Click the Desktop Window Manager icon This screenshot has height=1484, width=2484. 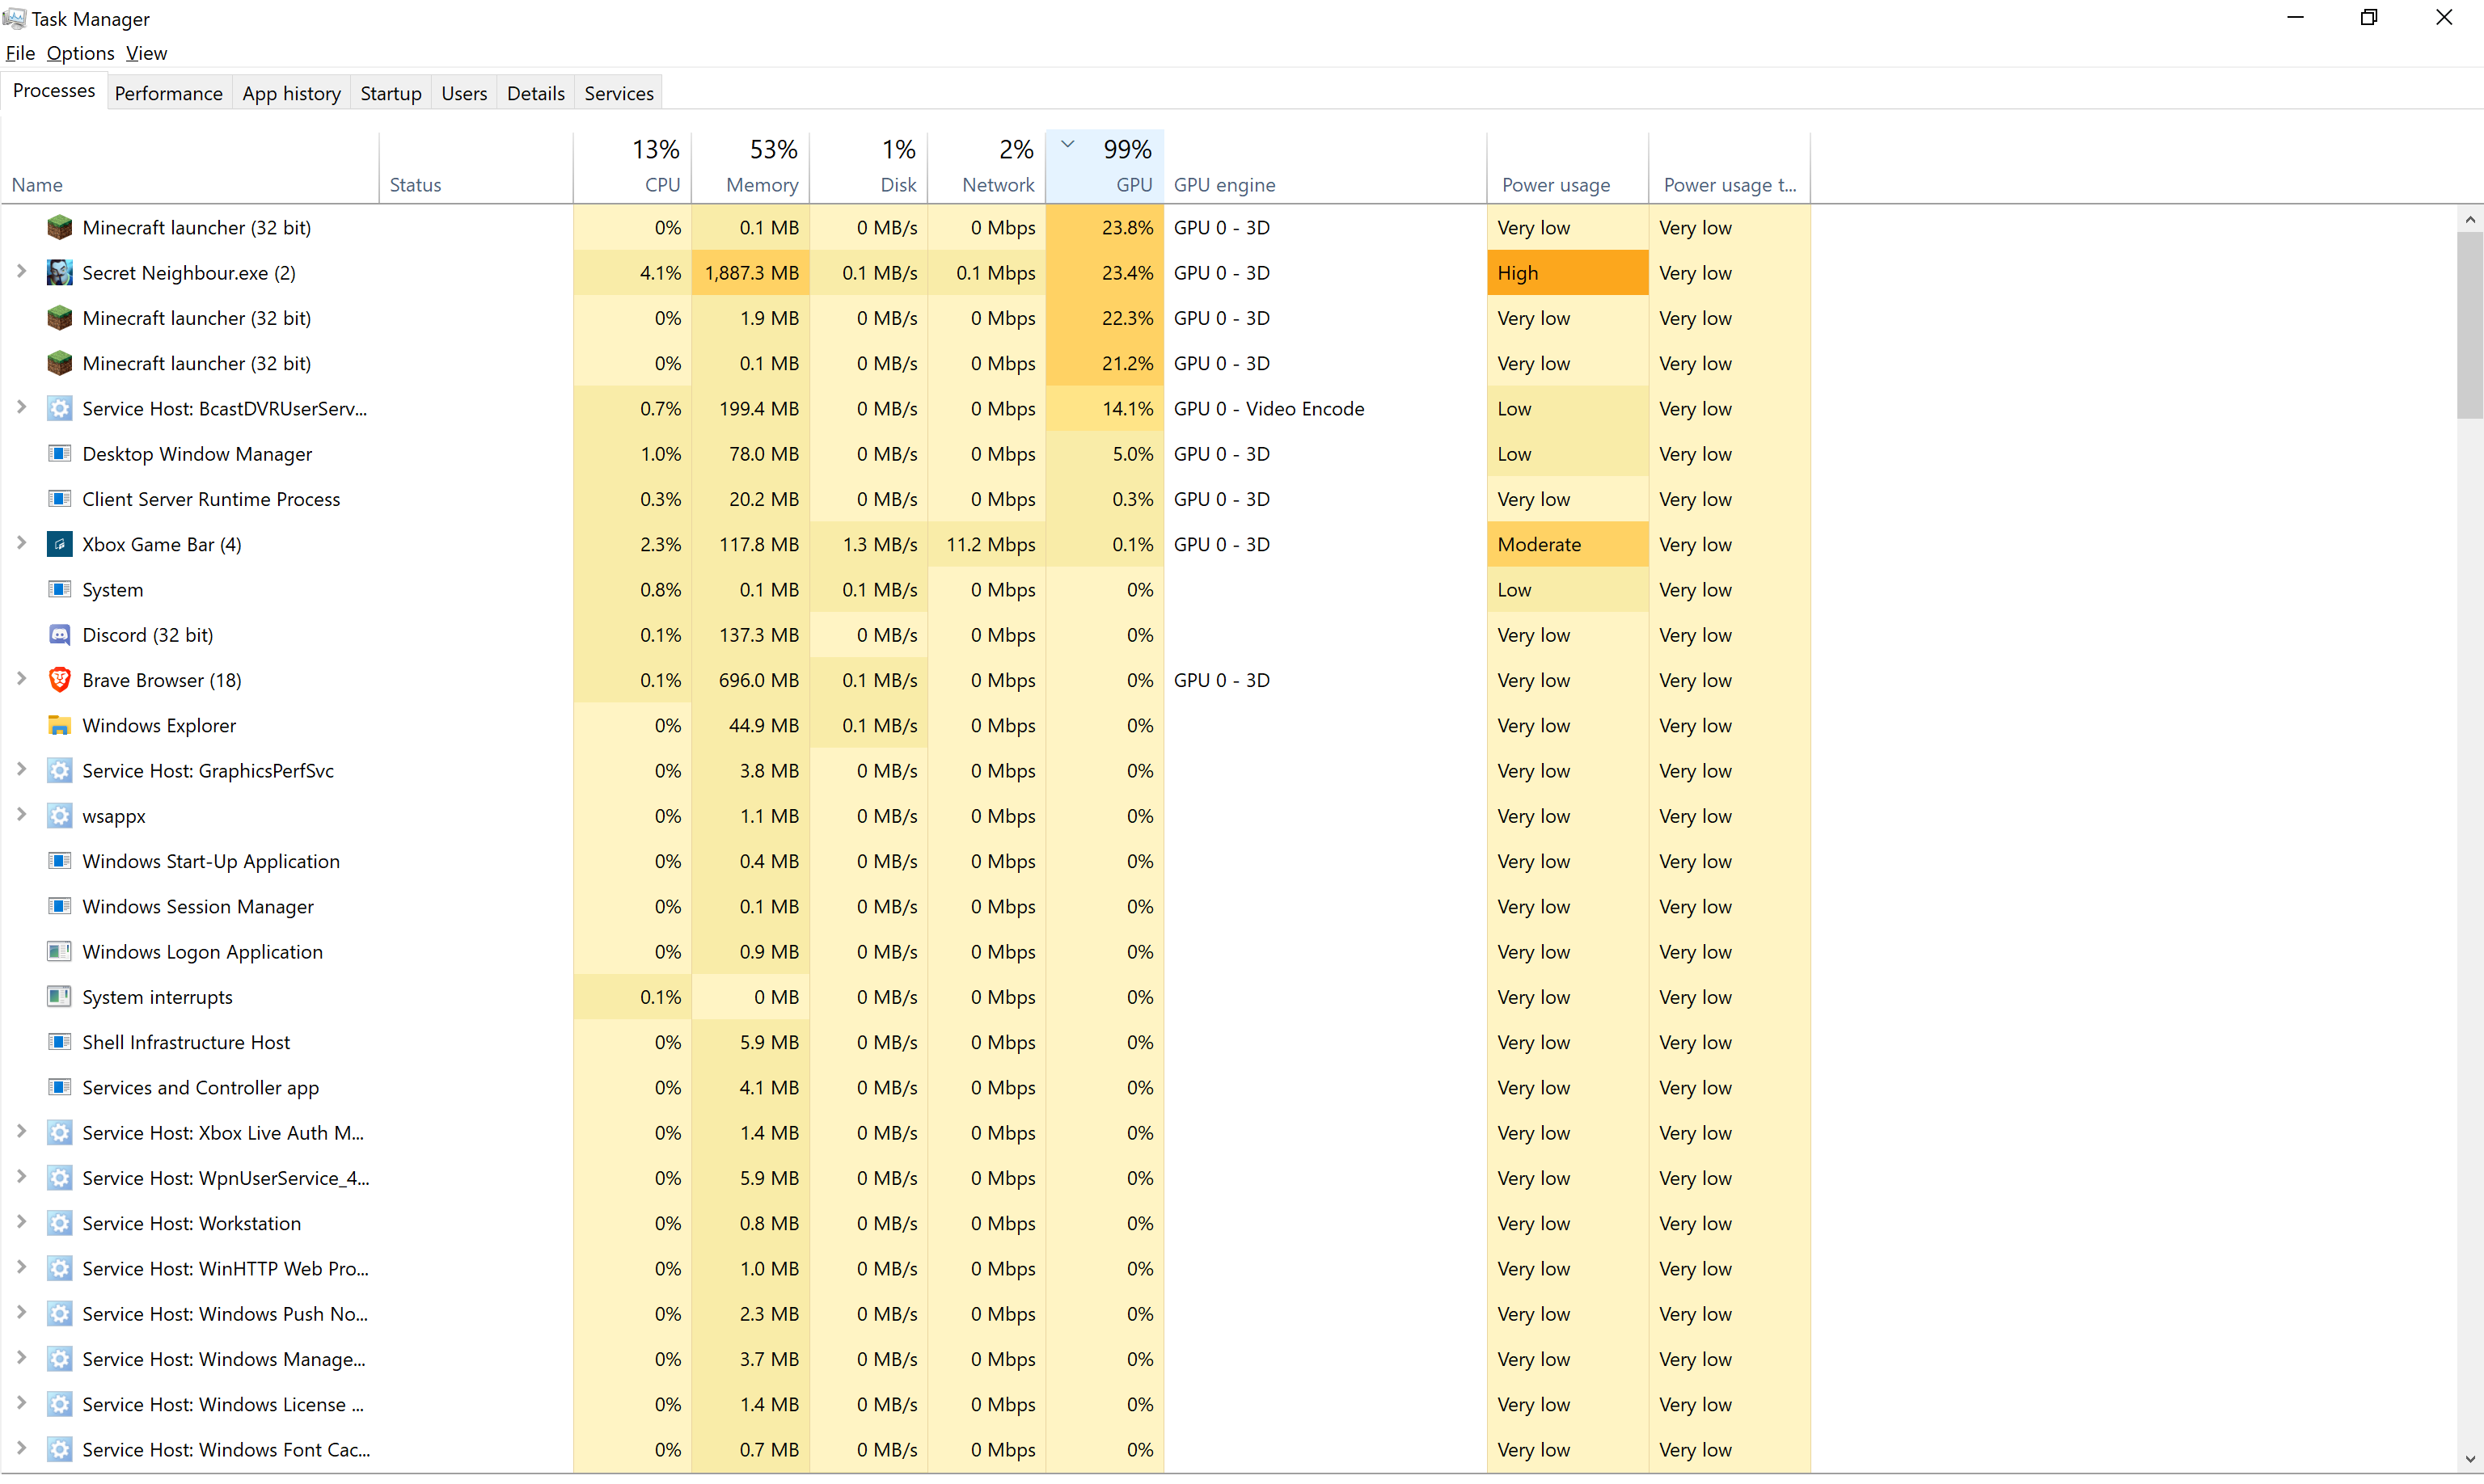point(59,454)
